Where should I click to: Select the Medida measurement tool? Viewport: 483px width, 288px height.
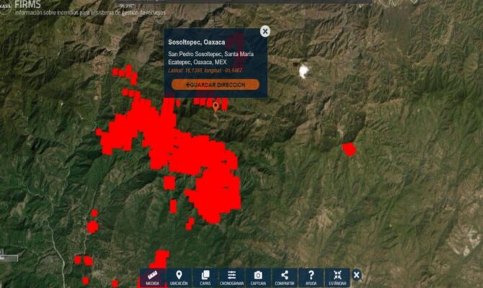[152, 278]
